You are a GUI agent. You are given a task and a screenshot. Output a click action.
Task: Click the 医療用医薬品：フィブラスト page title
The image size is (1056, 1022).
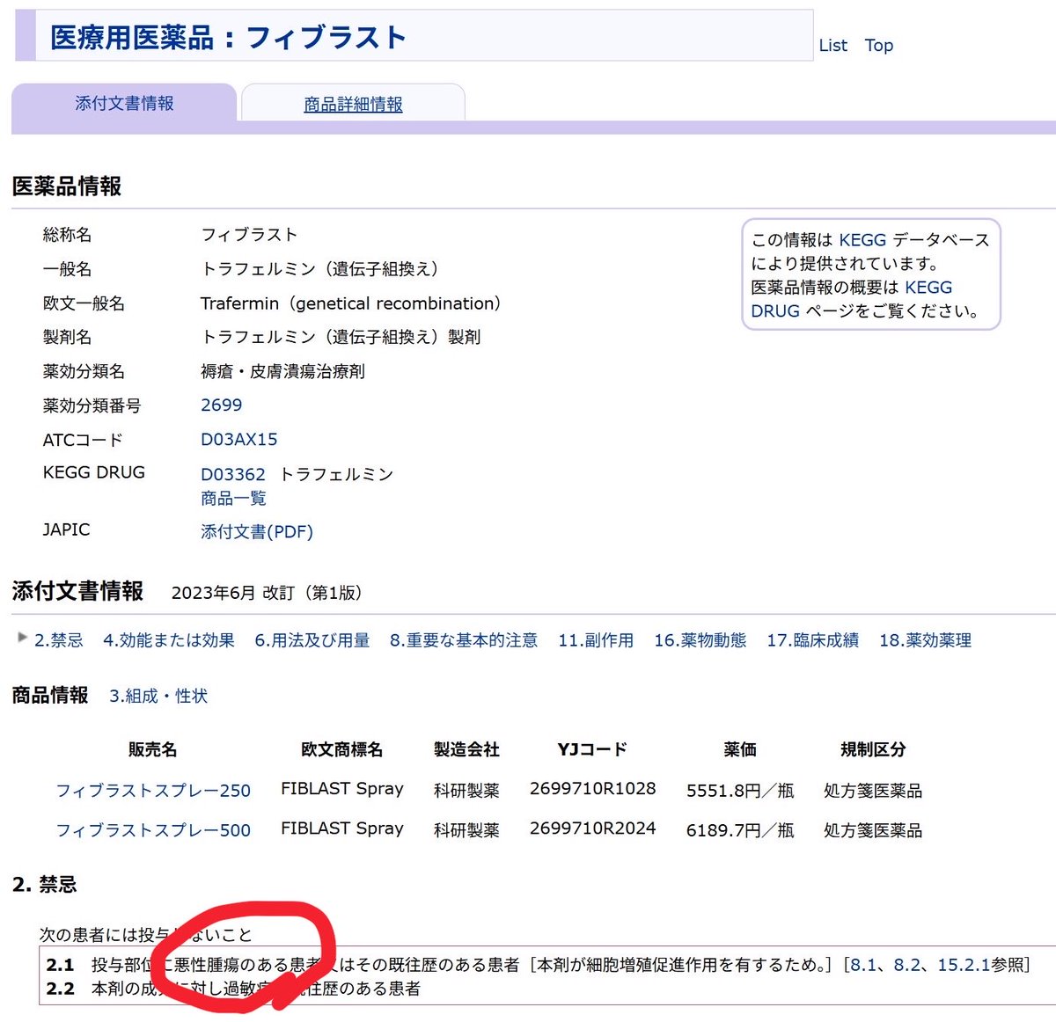click(228, 37)
